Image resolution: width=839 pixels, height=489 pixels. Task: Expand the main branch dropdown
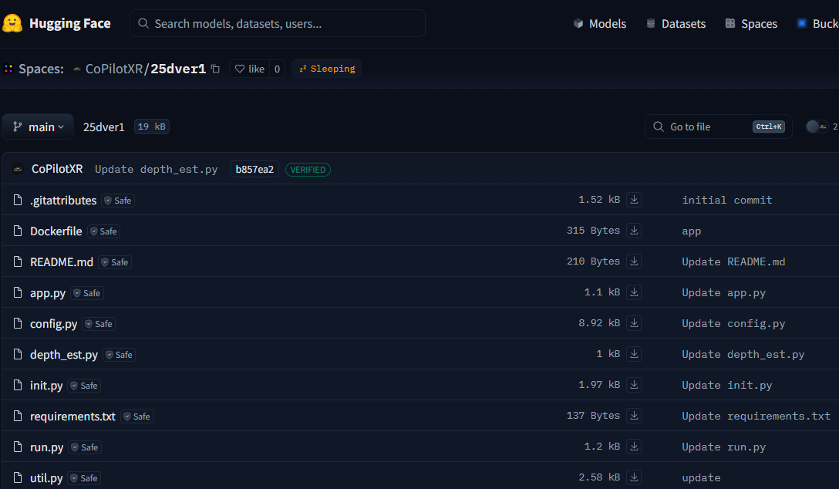coord(38,126)
